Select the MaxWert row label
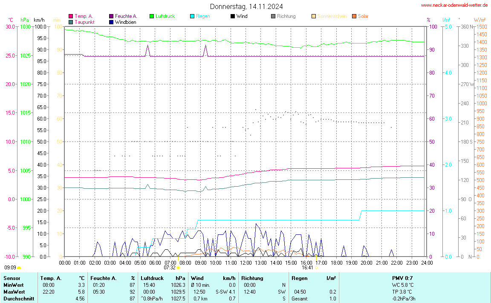Image resolution: width=491 pixels, height=303 pixels. (x=14, y=291)
